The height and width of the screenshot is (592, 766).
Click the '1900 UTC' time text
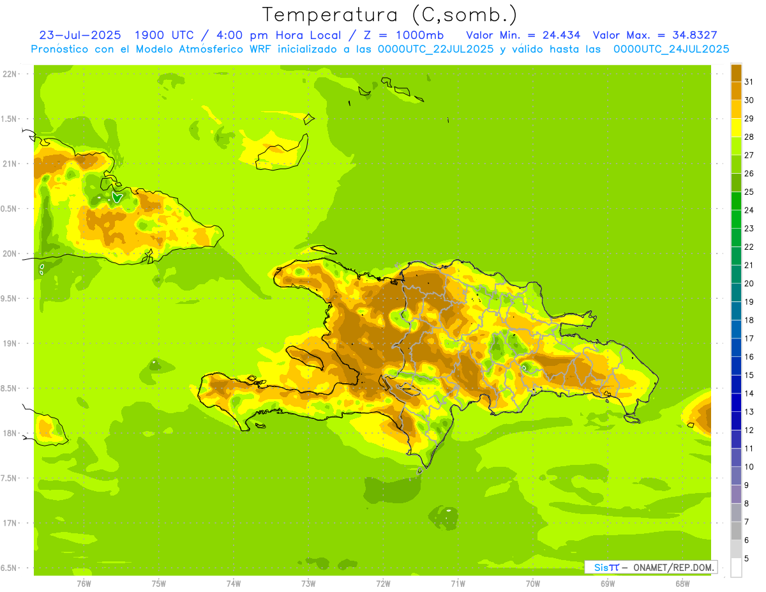click(x=165, y=35)
